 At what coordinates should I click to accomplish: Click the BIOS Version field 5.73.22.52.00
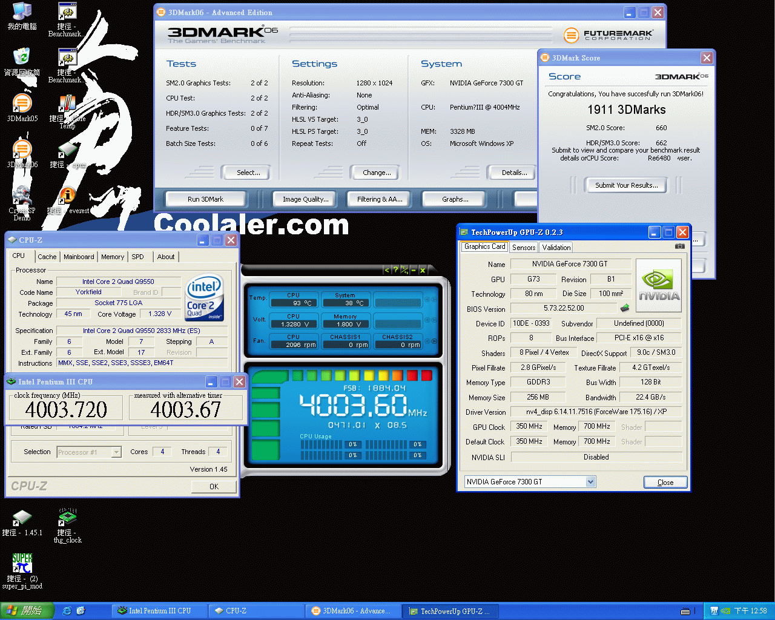tap(564, 308)
